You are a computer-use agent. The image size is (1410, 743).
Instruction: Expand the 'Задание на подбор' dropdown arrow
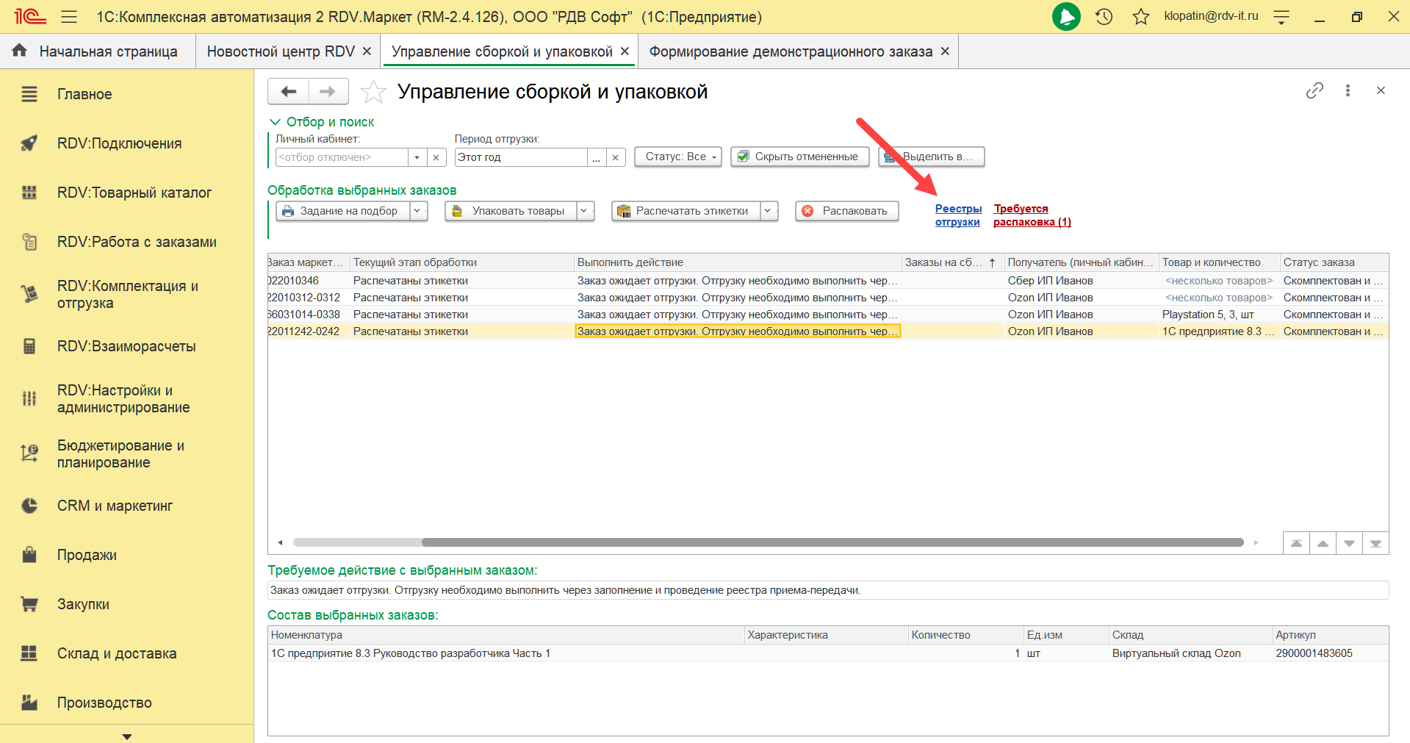pyautogui.click(x=417, y=211)
